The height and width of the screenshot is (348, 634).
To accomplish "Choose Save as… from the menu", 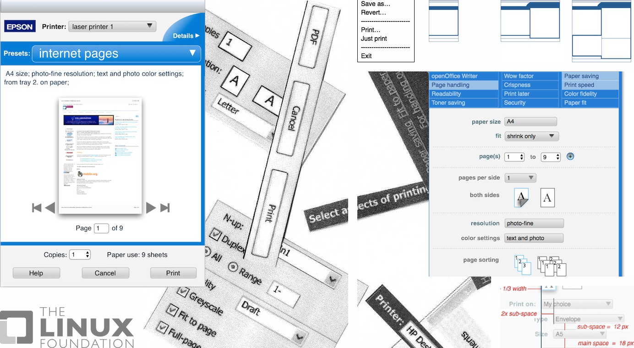I will pyautogui.click(x=376, y=4).
